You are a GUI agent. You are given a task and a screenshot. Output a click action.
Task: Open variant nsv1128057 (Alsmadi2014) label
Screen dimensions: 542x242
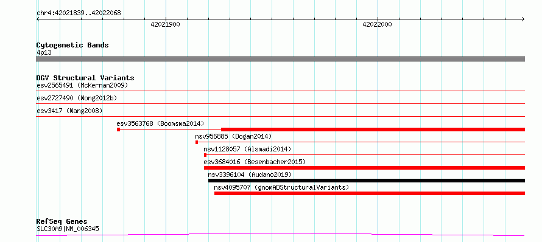pyautogui.click(x=247, y=149)
